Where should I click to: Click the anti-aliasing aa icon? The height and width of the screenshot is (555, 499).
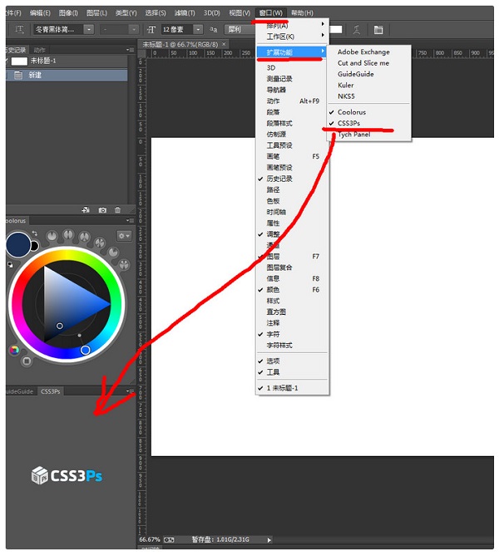pos(213,29)
